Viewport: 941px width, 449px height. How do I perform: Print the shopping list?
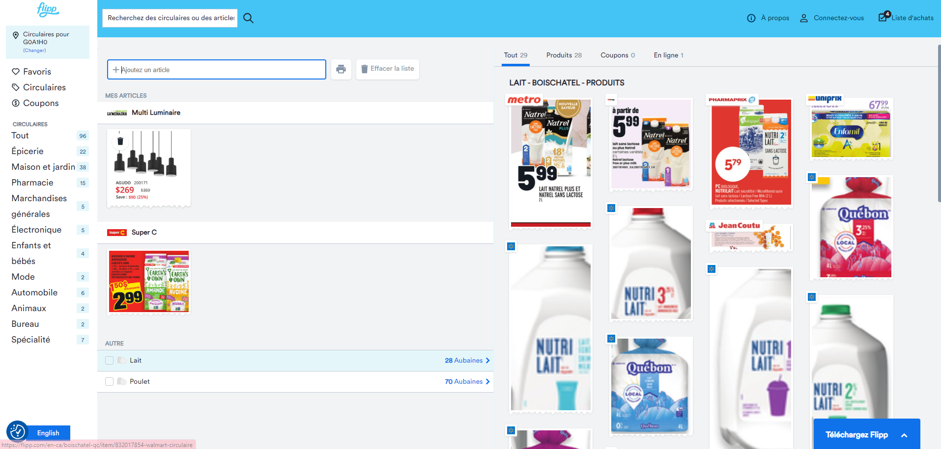341,69
